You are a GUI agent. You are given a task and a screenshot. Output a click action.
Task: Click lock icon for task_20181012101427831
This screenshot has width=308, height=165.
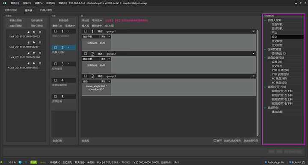pos(29,42)
